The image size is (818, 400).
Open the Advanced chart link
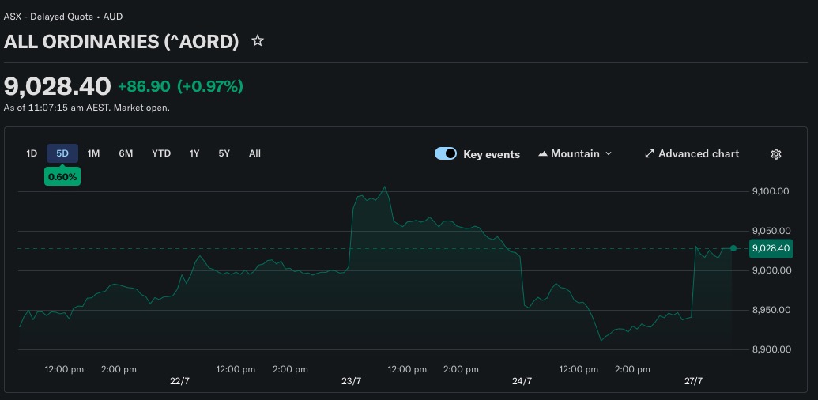[692, 154]
